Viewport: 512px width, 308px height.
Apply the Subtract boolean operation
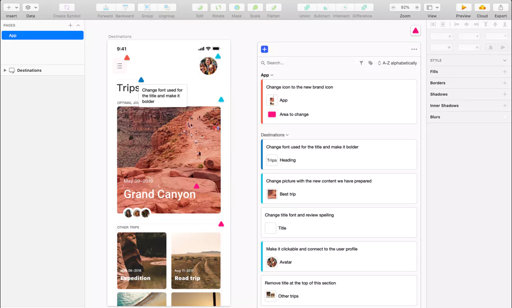pos(326,7)
